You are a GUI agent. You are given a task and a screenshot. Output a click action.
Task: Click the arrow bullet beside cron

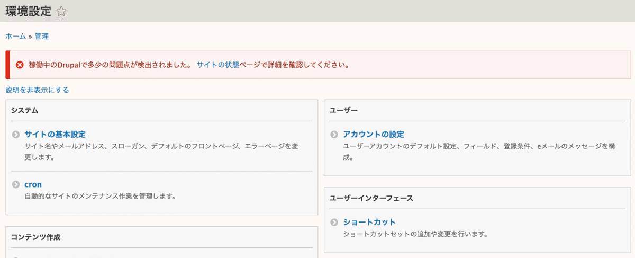16,185
